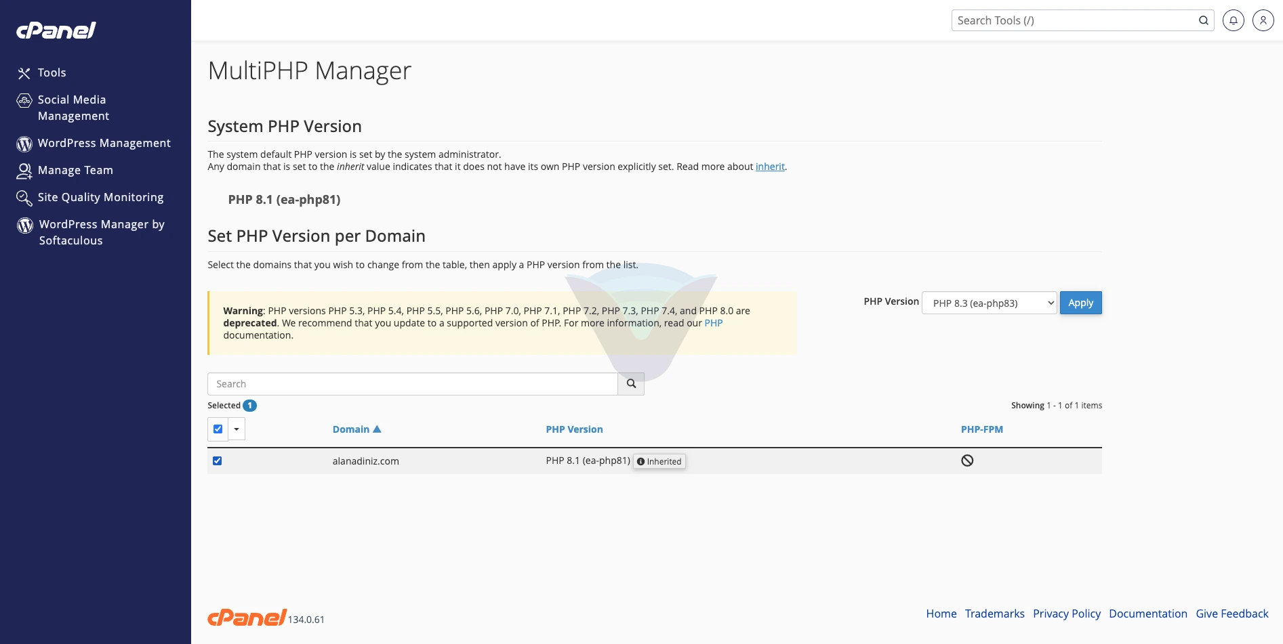1283x644 pixels.
Task: Click the Inherited info badge
Action: [659, 461]
